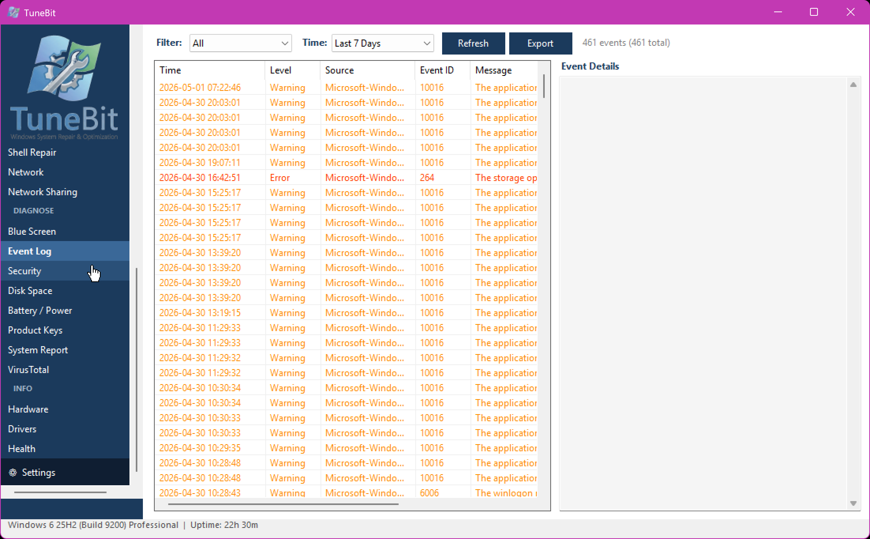Viewport: 870px width, 539px height.
Task: Open VirusTotal page
Action: coord(65,369)
